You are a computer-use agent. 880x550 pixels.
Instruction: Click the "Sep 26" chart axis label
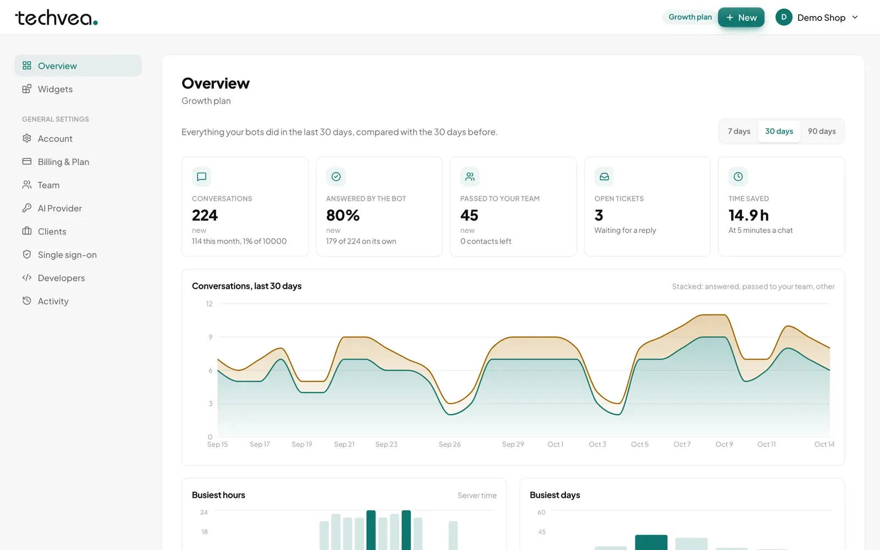click(450, 444)
